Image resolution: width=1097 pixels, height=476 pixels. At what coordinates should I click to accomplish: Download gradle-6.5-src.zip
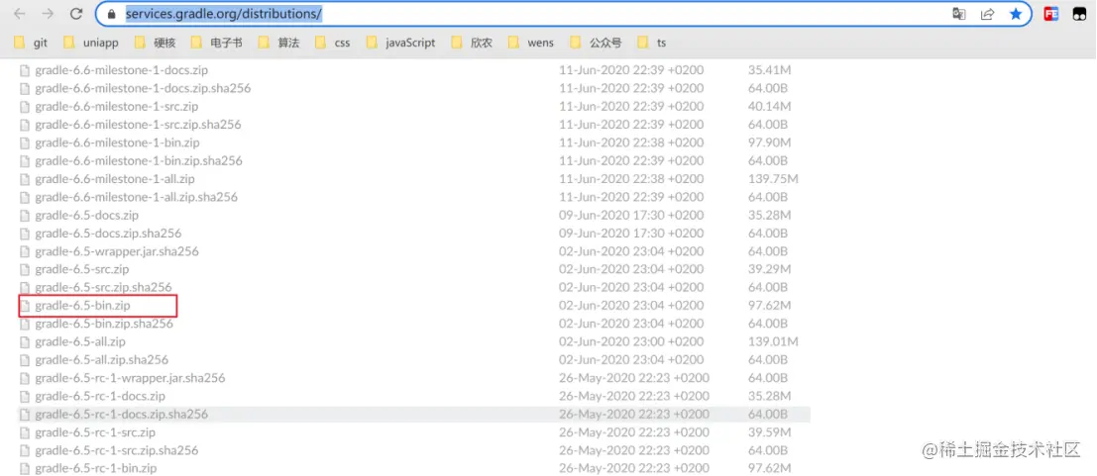(82, 269)
